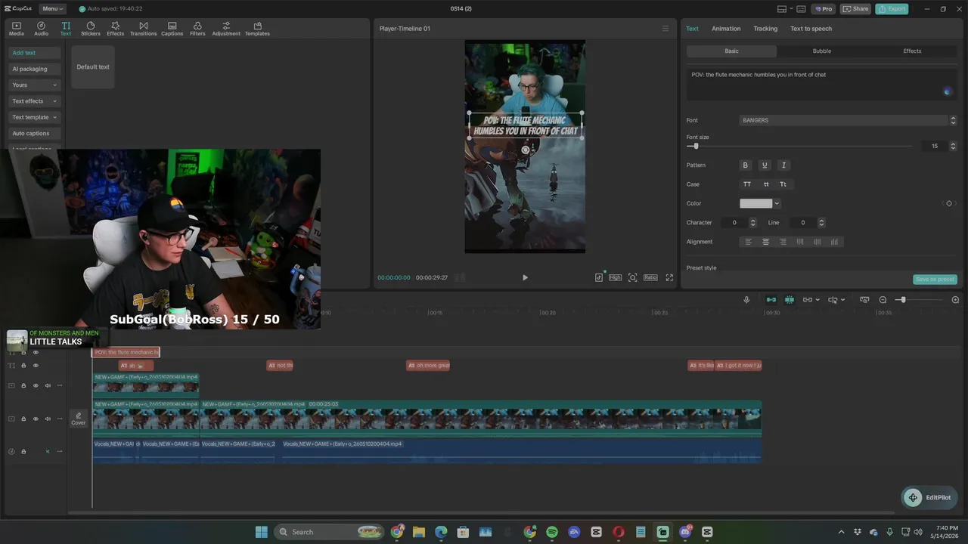Open Spotify from the taskbar
This screenshot has height=544, width=968.
pos(551,532)
